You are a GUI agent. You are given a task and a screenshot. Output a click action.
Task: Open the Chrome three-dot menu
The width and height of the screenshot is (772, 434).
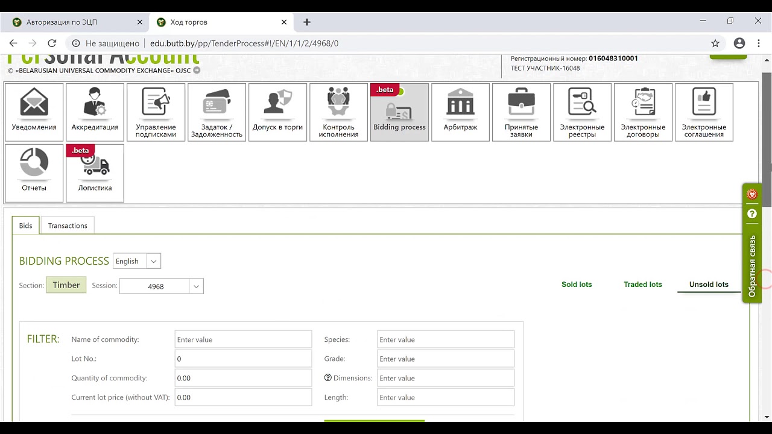click(x=758, y=43)
